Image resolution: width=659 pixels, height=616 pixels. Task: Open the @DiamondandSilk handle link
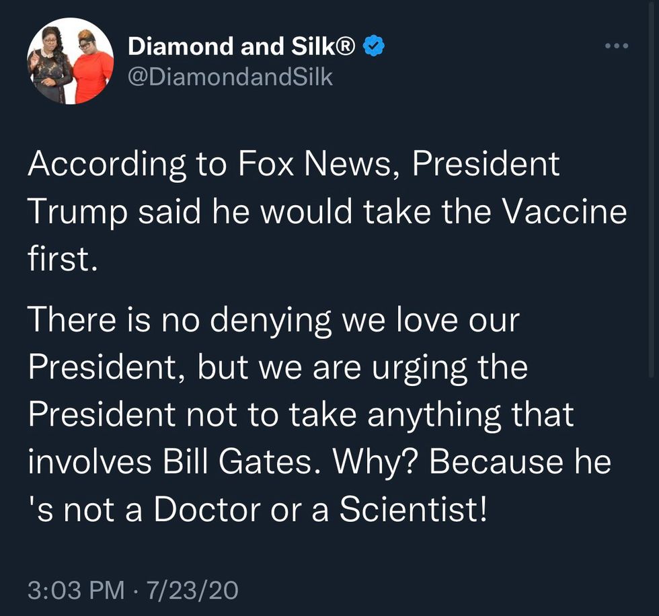[x=230, y=77]
